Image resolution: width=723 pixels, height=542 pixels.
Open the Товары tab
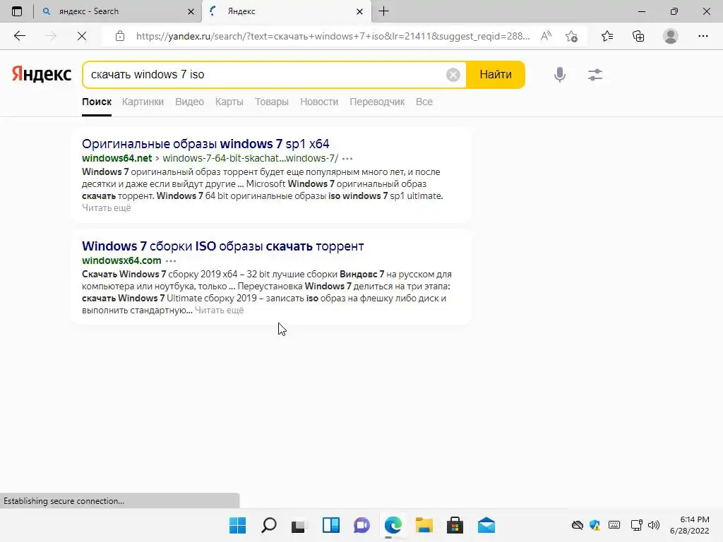[x=272, y=102]
